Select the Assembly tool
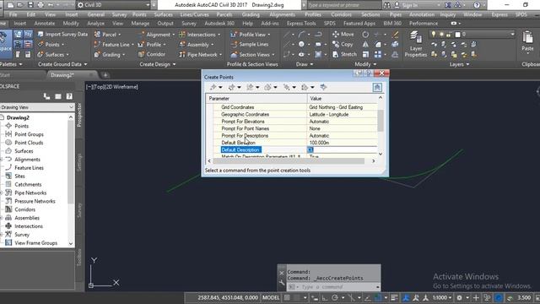The width and height of the screenshot is (540, 304). point(197,45)
